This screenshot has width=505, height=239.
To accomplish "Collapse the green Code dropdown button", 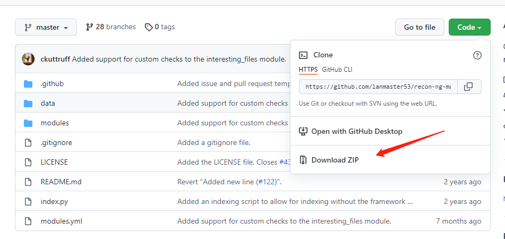I will pos(469,28).
